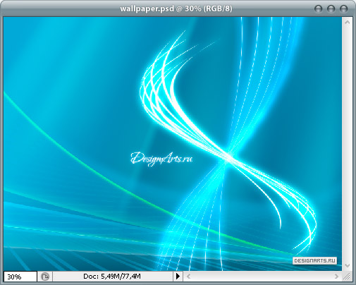Image resolution: width=356 pixels, height=285 pixels.
Task: Click the vertical scrollbar up arrow
Action: (348, 23)
